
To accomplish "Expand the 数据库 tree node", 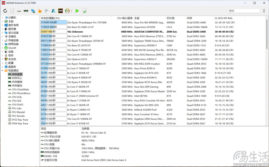I will (x=2, y=67).
